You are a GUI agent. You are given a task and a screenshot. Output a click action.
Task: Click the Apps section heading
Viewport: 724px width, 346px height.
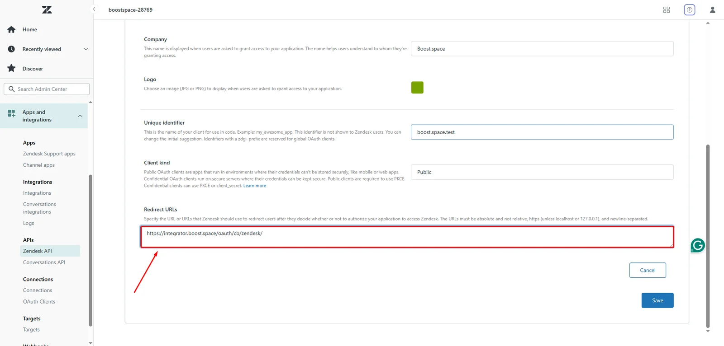[29, 143]
